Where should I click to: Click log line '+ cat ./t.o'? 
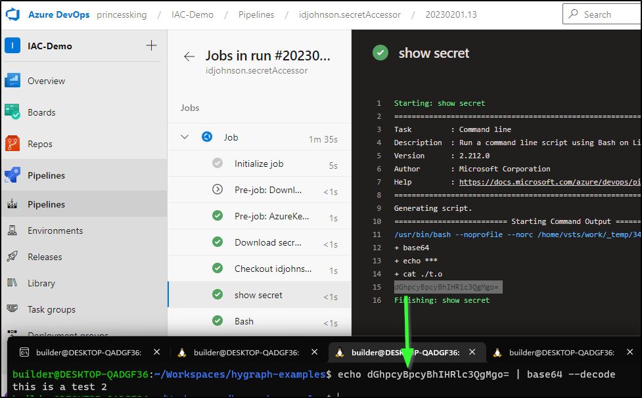pos(418,274)
